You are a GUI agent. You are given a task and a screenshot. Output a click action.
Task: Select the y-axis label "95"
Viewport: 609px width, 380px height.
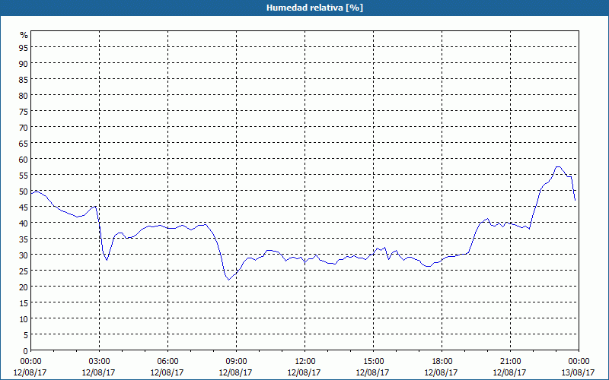(24, 47)
